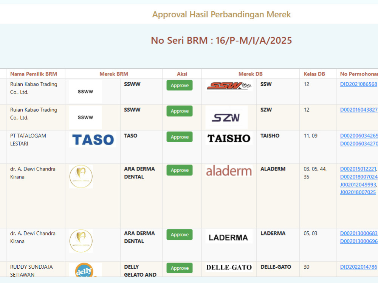This screenshot has height=283, width=378.
Task: Open application link D002013000696
Action: (x=359, y=241)
